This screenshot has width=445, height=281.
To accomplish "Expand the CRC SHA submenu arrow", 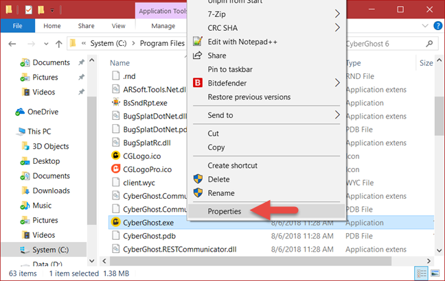I will [x=337, y=28].
